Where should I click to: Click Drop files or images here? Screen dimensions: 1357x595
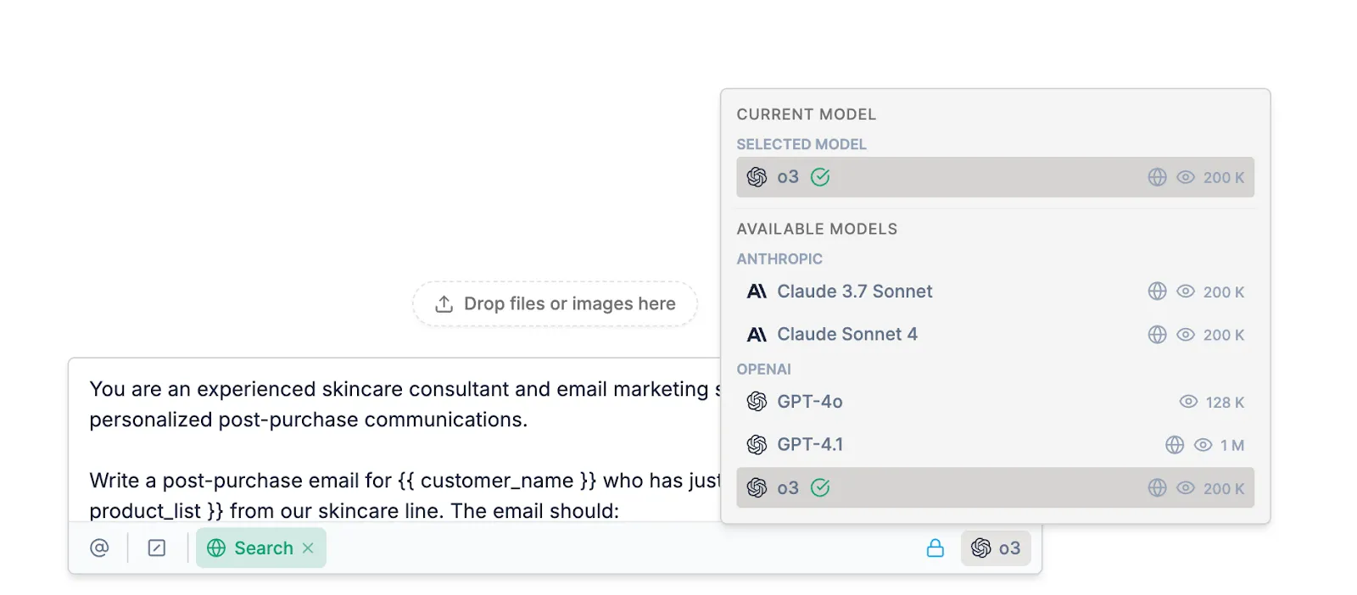(555, 303)
